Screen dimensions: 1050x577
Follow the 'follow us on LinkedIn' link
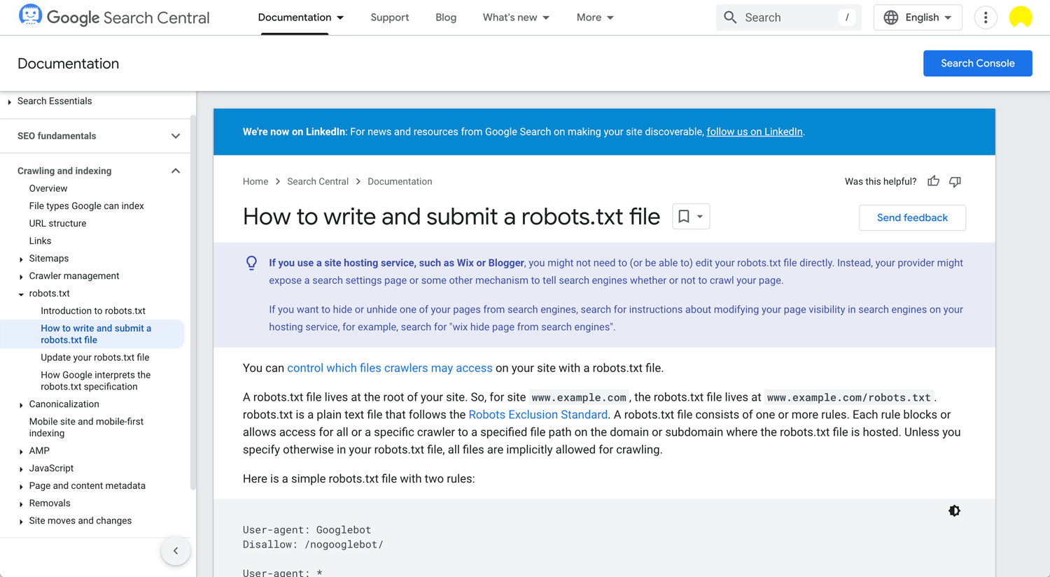[x=755, y=131]
